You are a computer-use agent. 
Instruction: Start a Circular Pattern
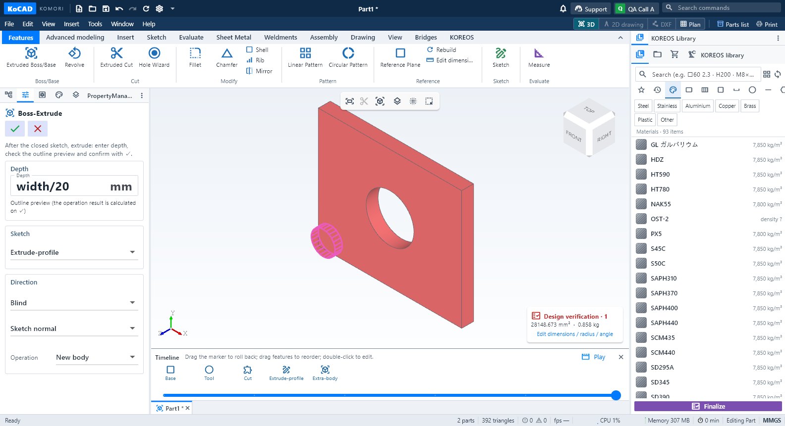348,57
